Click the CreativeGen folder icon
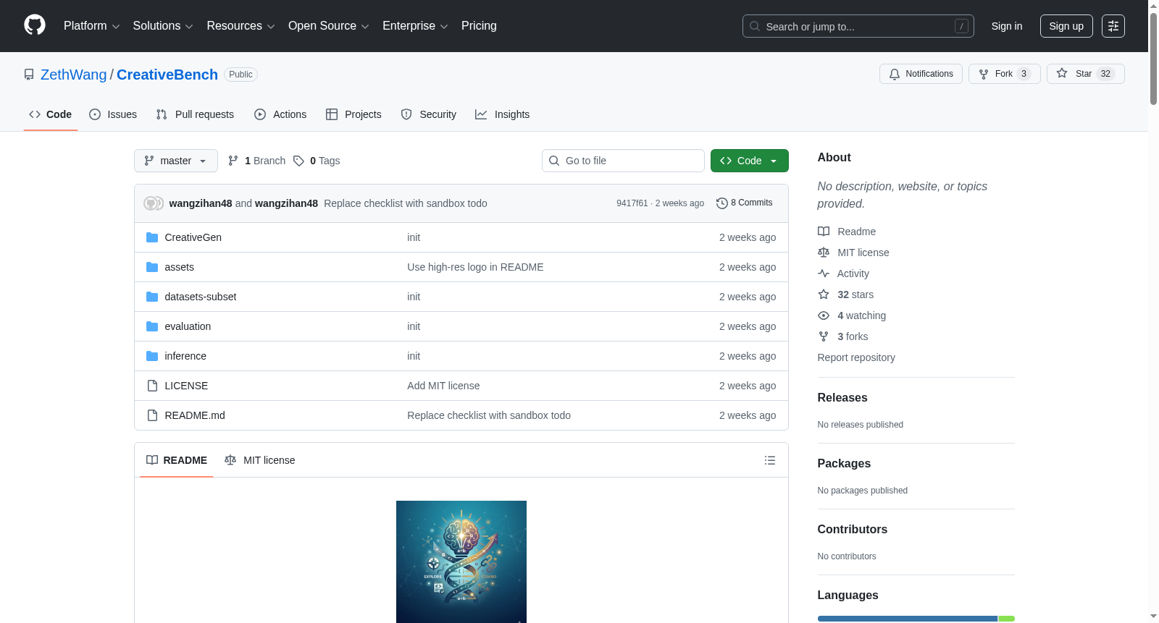Screen dimensions: 1159x623 (x=152, y=237)
